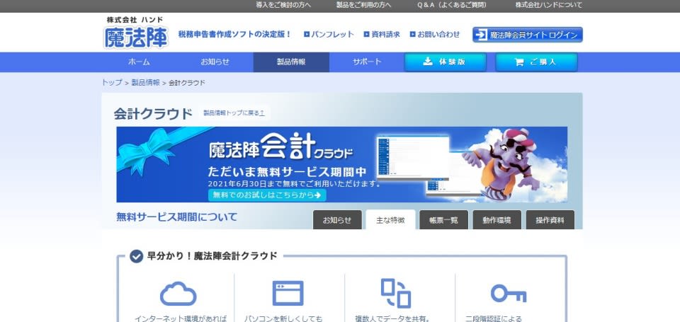Open Q&A (よくあるご質問) link

452,5
